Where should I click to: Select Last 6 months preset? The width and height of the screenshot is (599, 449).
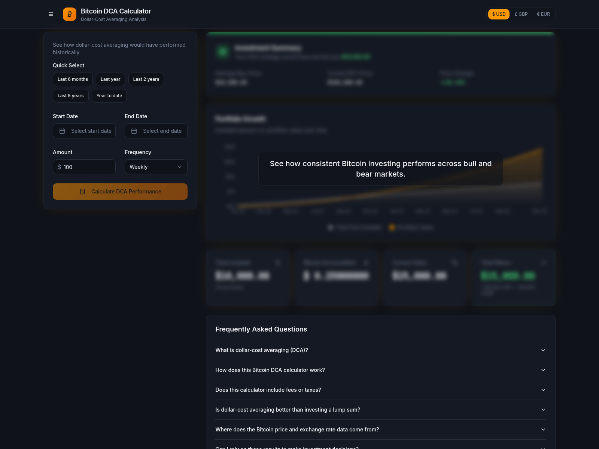click(73, 79)
